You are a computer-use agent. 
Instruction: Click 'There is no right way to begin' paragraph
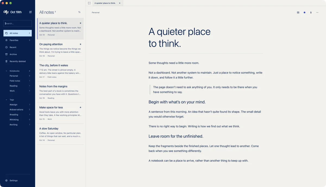coord(194,126)
